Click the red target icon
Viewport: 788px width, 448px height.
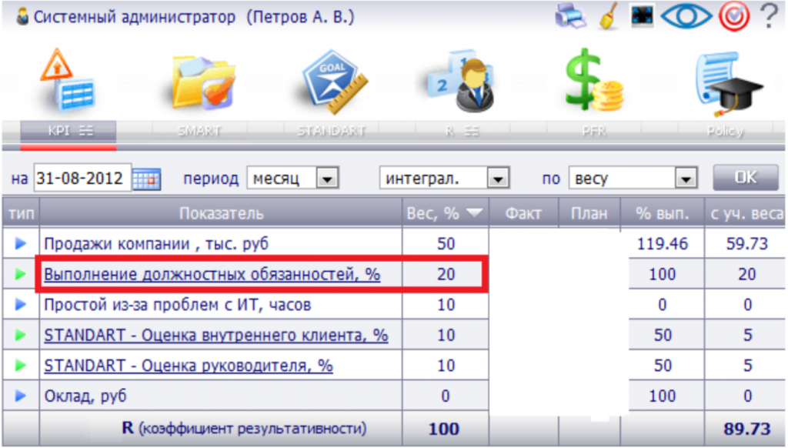click(733, 16)
